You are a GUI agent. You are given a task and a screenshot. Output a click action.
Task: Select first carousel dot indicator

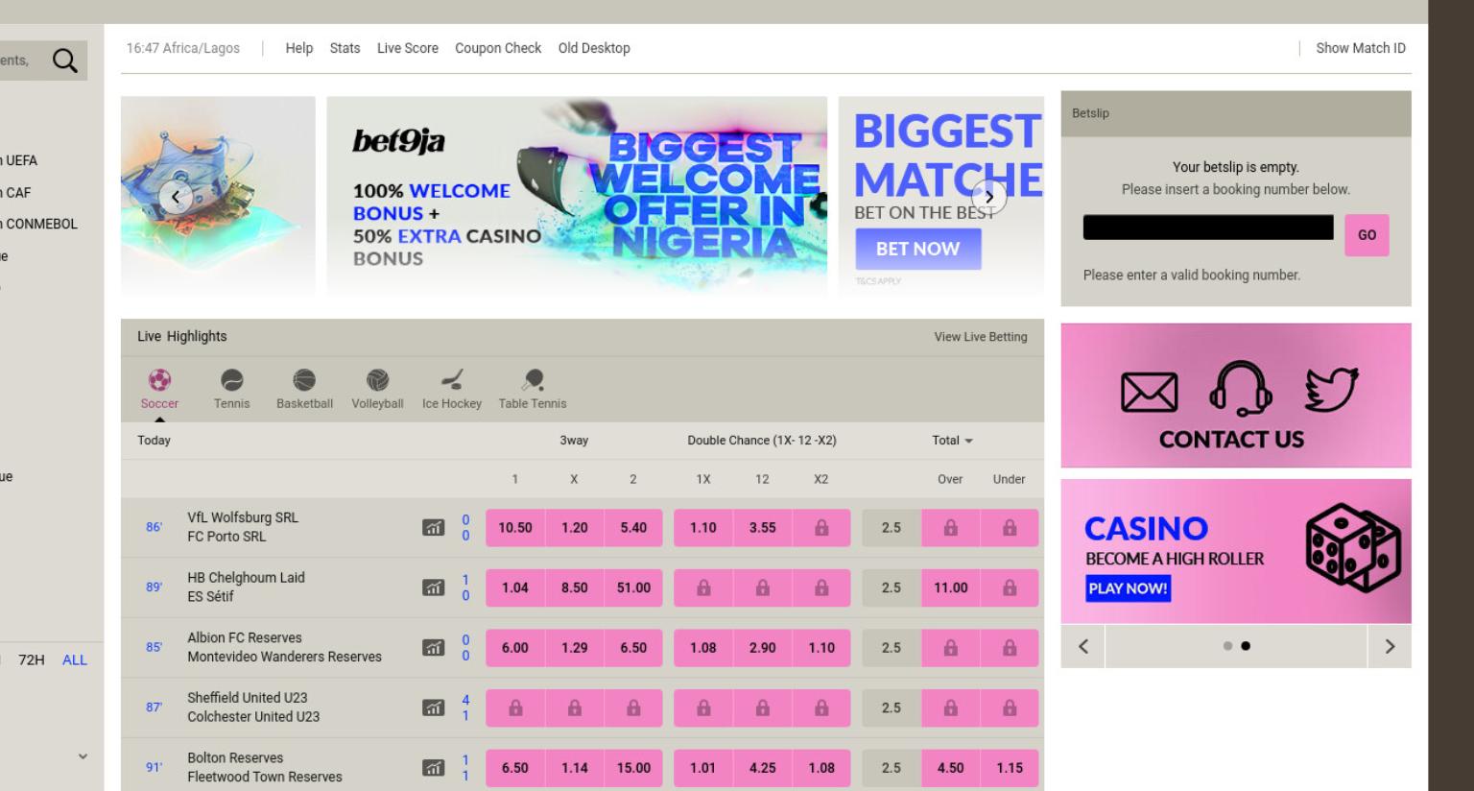point(1227,646)
